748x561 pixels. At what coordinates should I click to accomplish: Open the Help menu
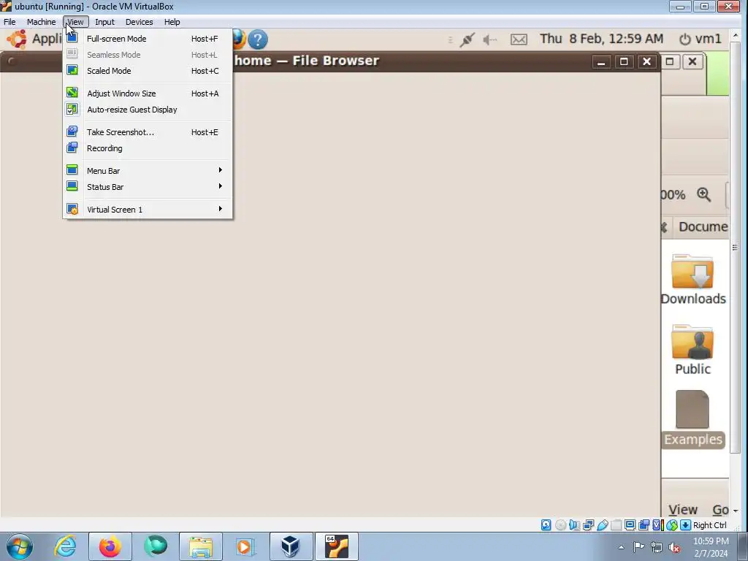point(172,22)
